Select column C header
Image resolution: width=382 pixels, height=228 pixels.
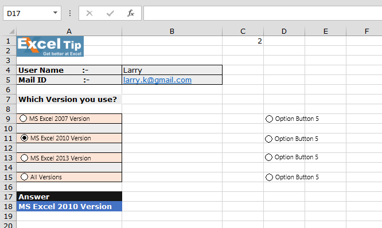243,31
